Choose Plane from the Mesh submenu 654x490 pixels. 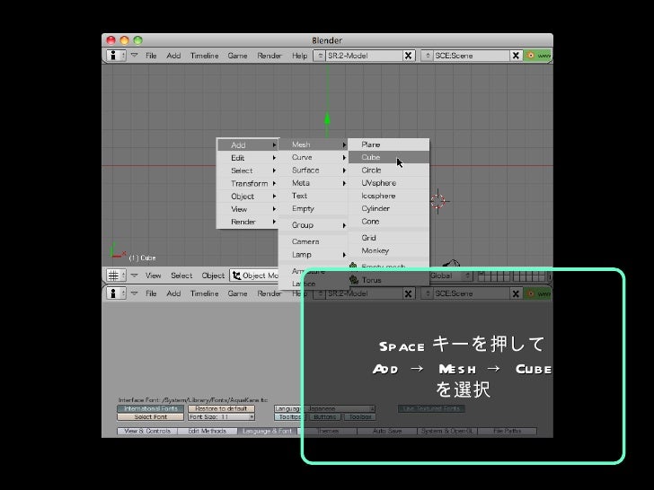388,144
